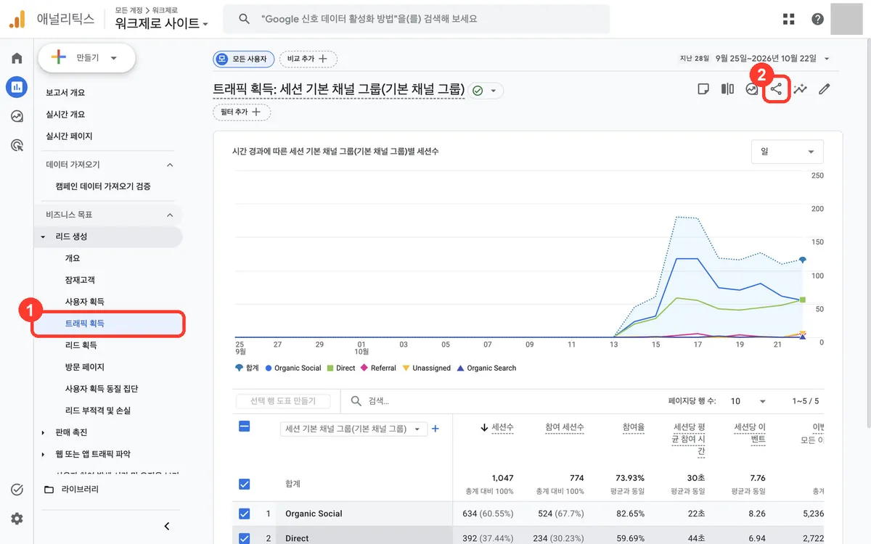The image size is (871, 544).
Task: Click the 모든 사용자 segment chip
Action: click(x=243, y=59)
